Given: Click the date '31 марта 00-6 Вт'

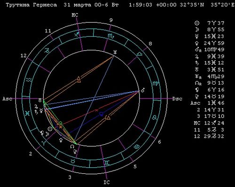Looking at the screenshot, I should point(91,5).
